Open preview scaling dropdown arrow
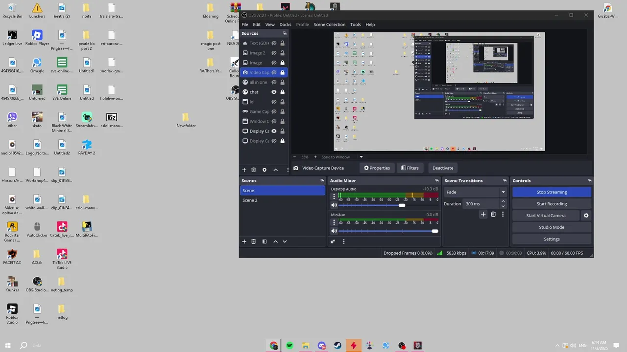627x352 pixels. click(361, 157)
